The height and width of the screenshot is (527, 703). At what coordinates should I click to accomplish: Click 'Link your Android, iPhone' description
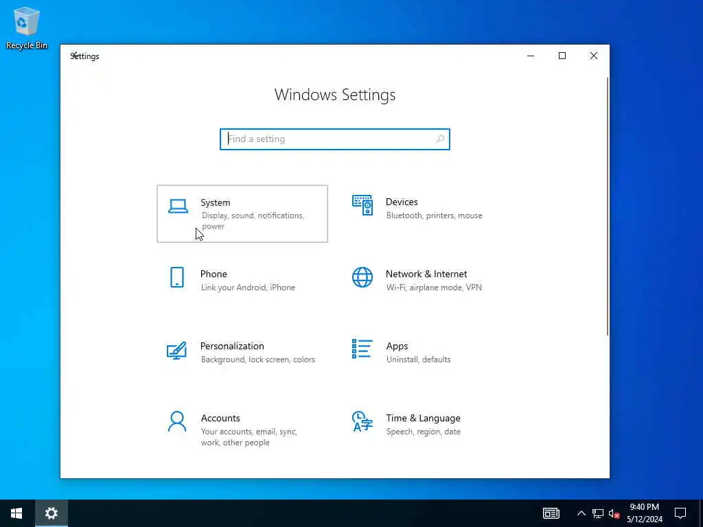click(x=248, y=288)
